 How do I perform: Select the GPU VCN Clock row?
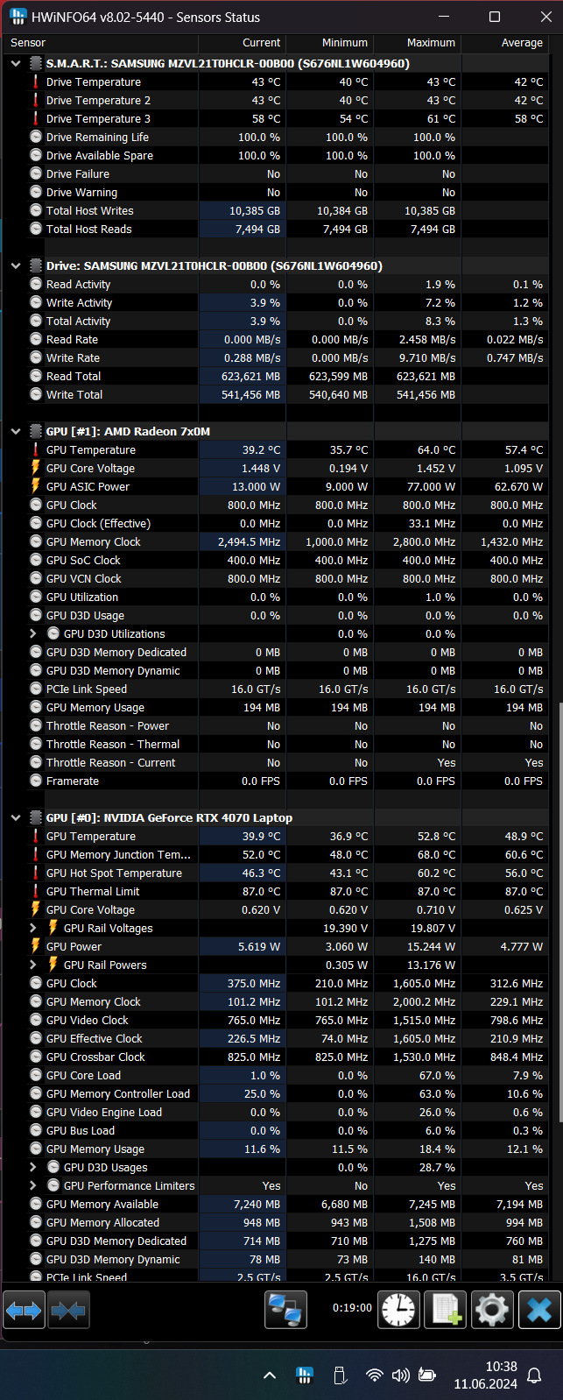click(274, 579)
